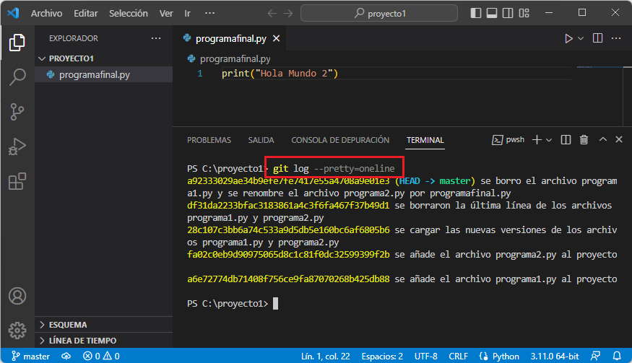This screenshot has height=363, width=632.
Task: Switch to the SALIDA panel tab
Action: click(261, 140)
